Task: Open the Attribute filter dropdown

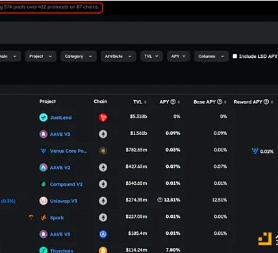Action: coord(118,57)
